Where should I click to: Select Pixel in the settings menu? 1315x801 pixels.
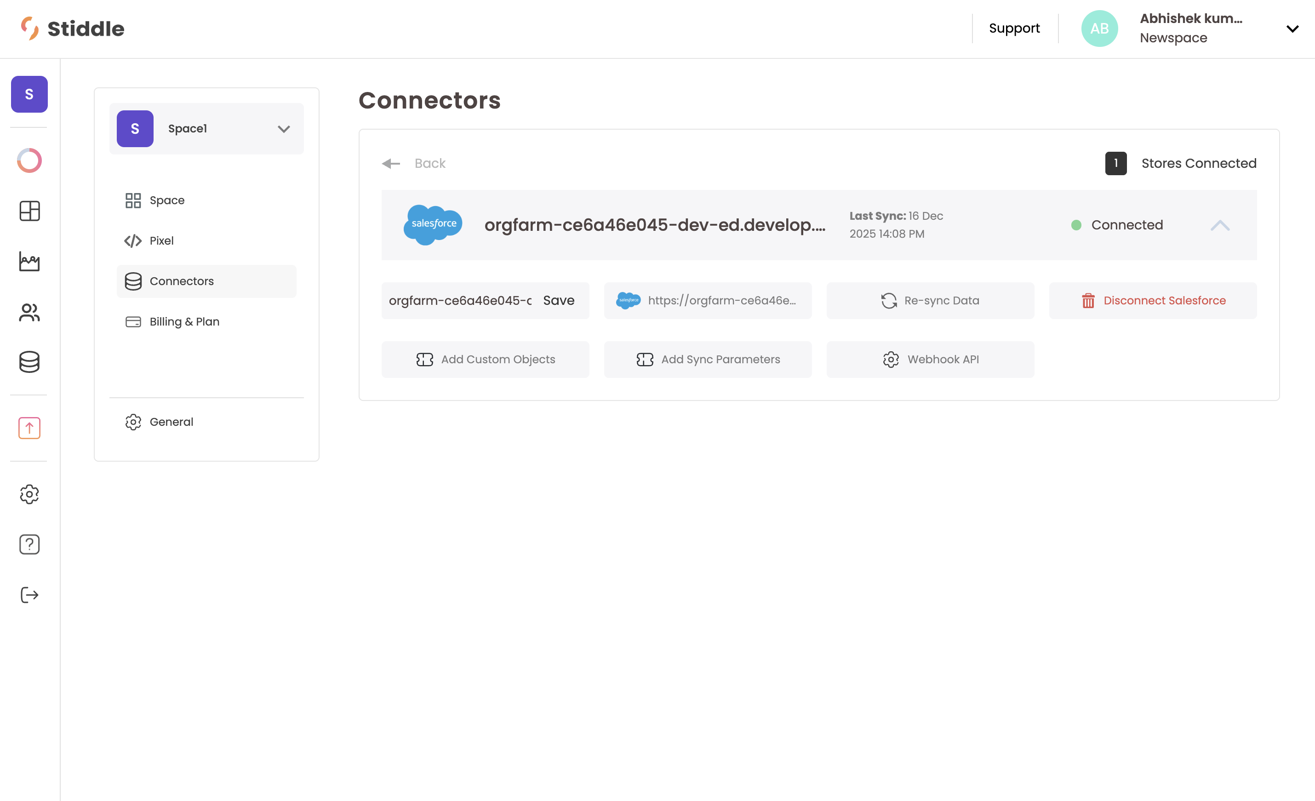[161, 240]
